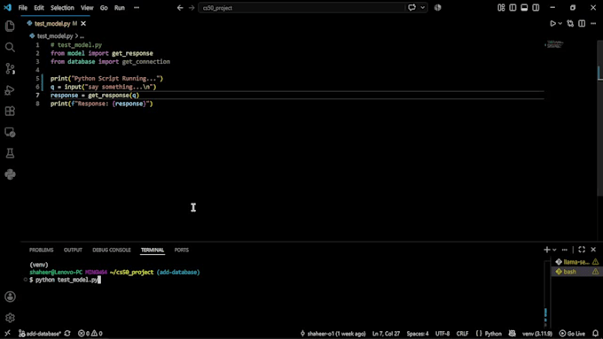
Task: Run the Python file with play button
Action: click(x=552, y=24)
